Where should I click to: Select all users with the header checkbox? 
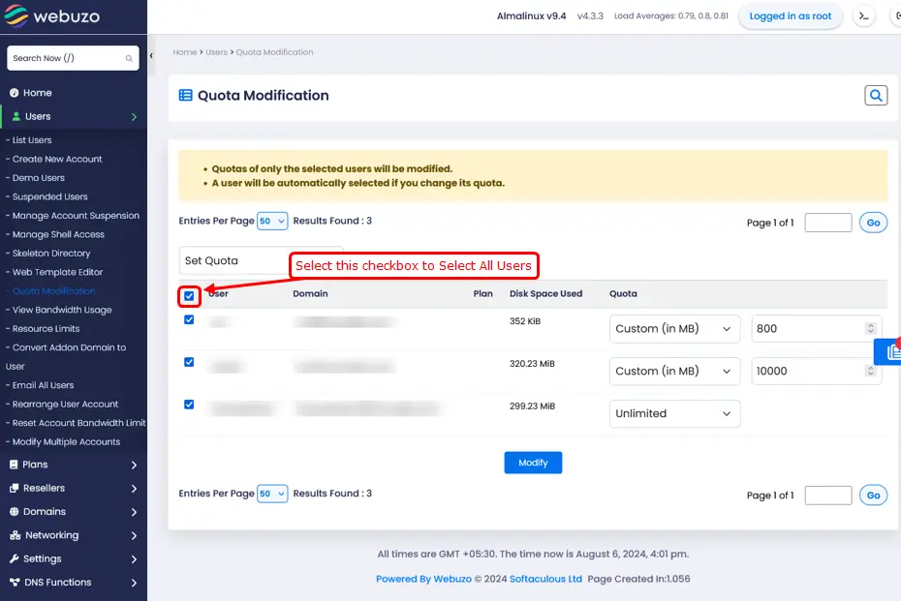[x=189, y=295]
